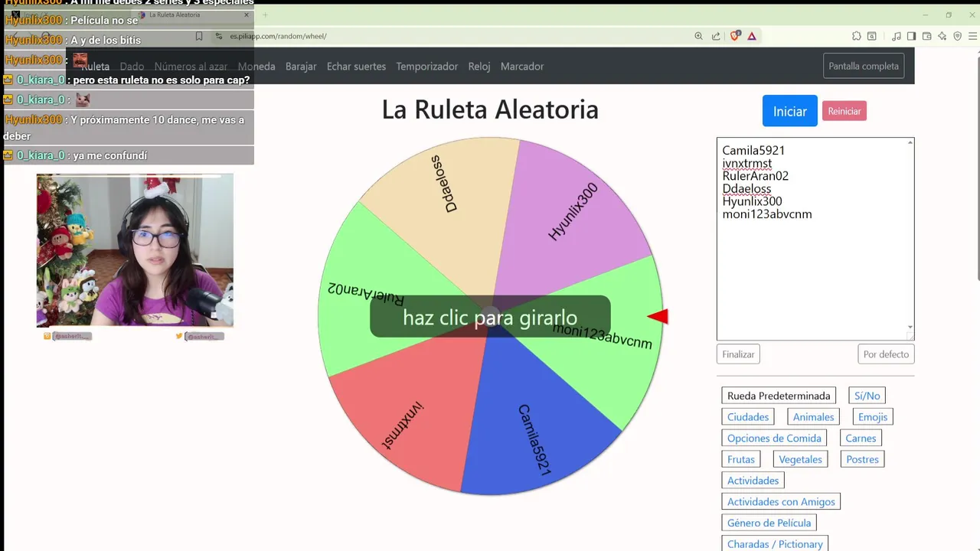Open a new tab with plus icon
980x551 pixels.
click(265, 15)
